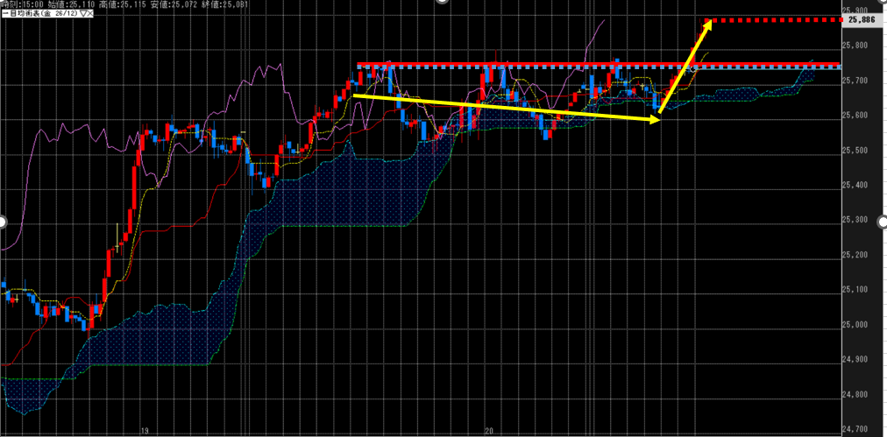Select the downward-sloping yellow arrow's tip
Screen dimensions: 887x437
click(x=656, y=121)
